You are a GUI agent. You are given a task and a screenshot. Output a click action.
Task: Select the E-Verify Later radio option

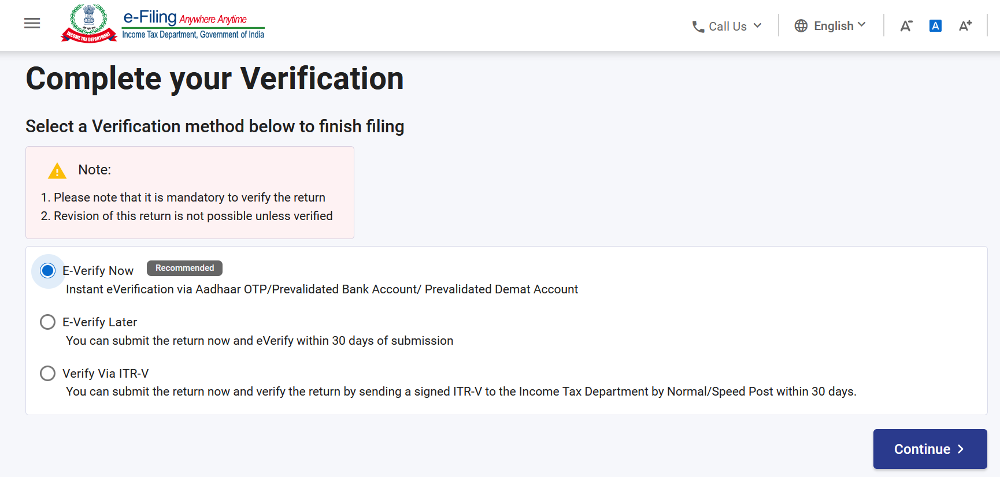pos(48,322)
